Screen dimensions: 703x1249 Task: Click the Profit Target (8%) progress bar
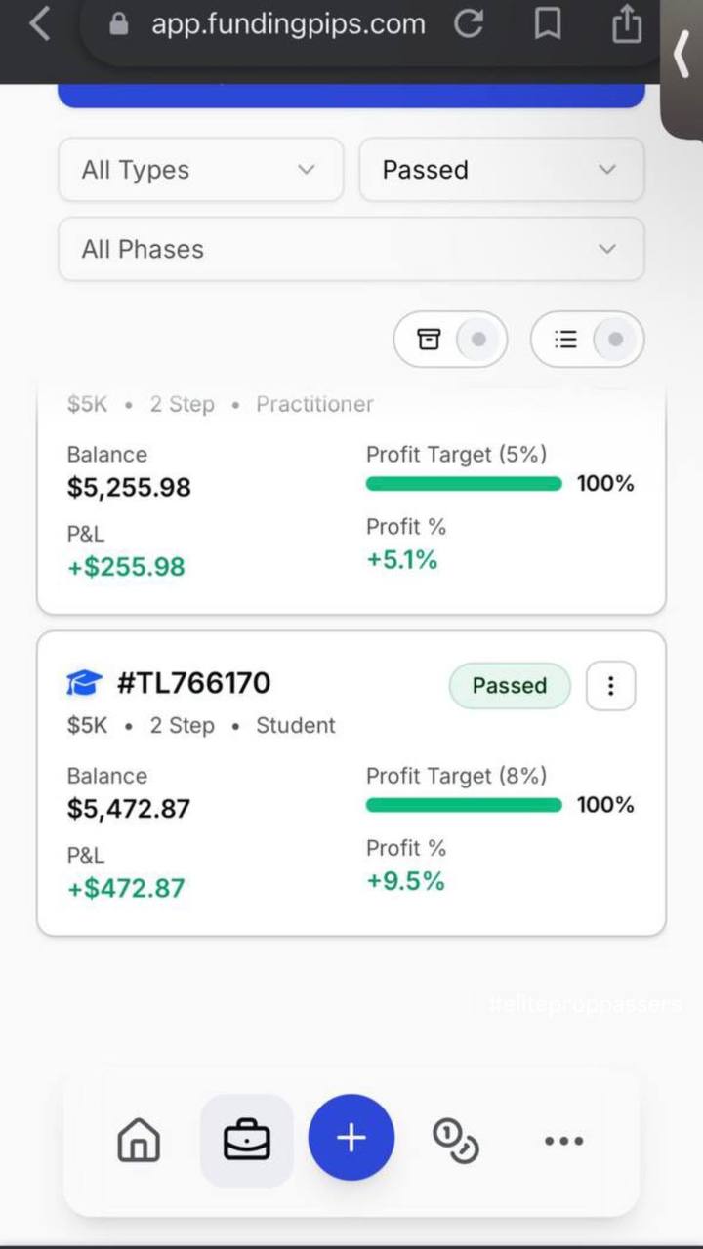coord(464,805)
